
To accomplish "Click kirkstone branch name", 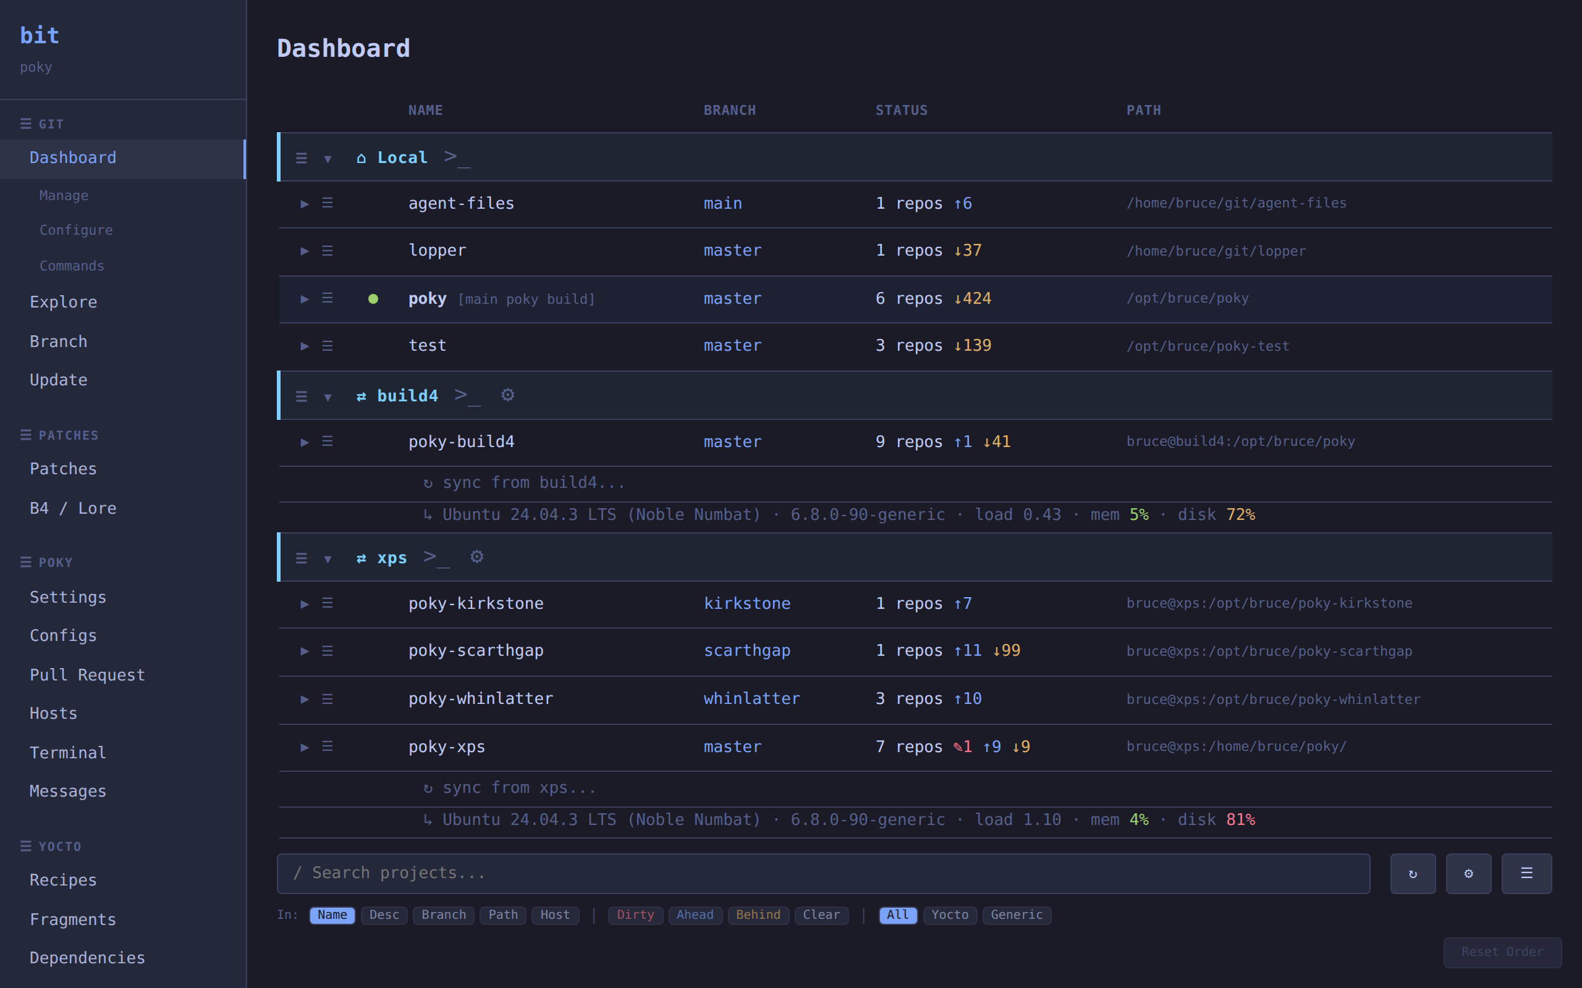I will pyautogui.click(x=747, y=603).
